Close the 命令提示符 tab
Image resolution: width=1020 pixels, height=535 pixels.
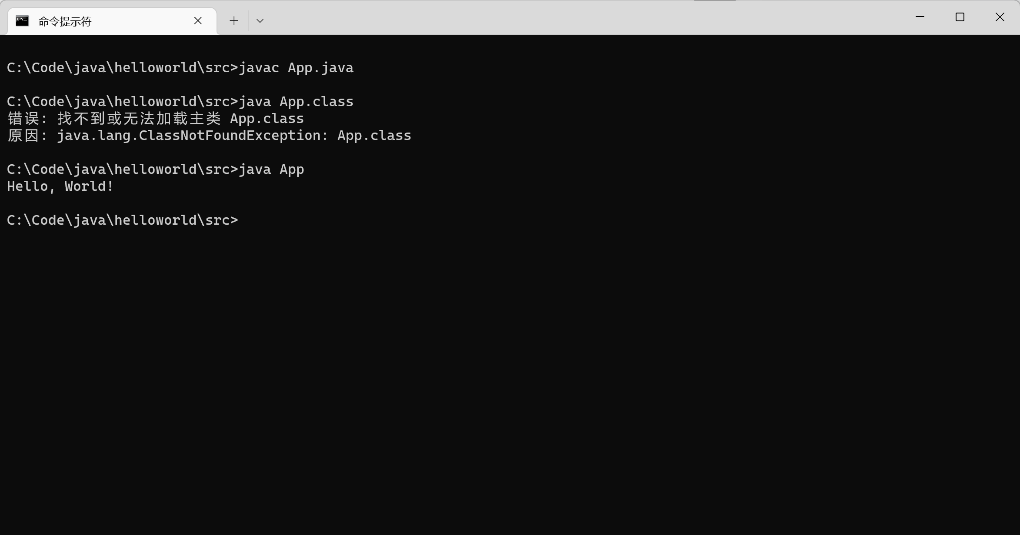click(x=198, y=21)
